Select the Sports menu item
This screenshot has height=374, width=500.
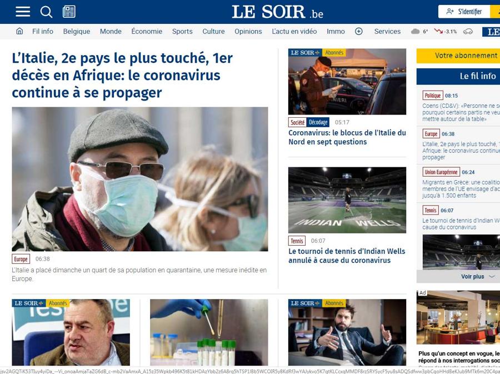(182, 31)
